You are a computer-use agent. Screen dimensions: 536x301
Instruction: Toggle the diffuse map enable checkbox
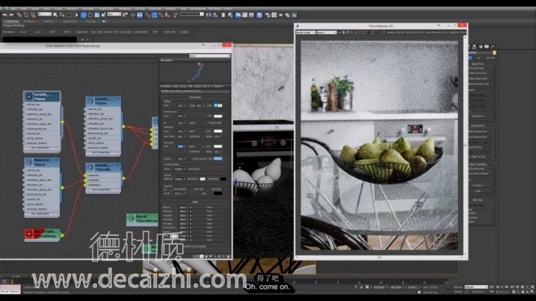pos(191,207)
